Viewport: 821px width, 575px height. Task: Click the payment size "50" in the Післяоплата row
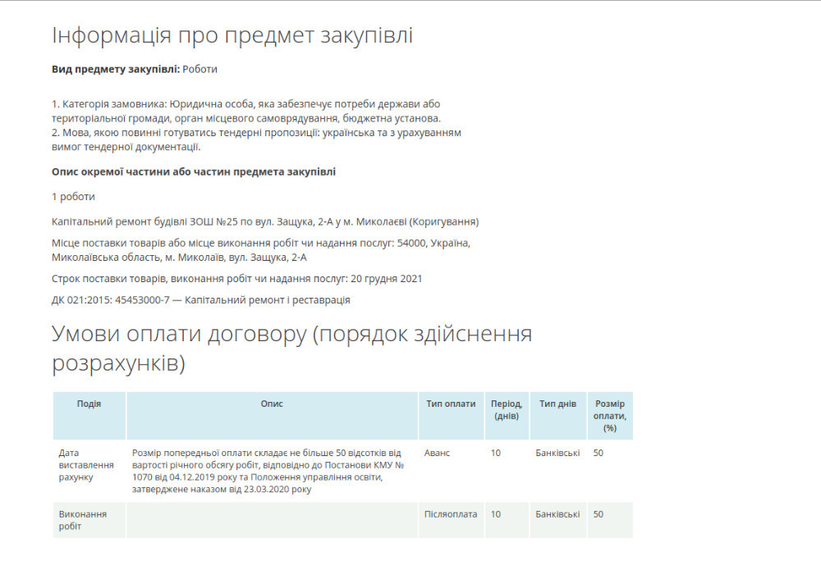pos(598,514)
